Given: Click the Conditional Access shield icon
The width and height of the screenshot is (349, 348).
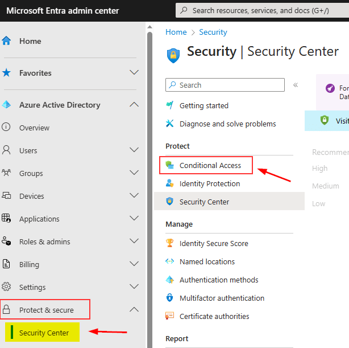Looking at the screenshot, I should tap(169, 165).
